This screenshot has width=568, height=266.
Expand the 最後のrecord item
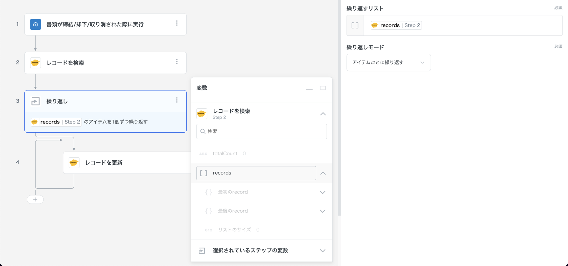[323, 211]
